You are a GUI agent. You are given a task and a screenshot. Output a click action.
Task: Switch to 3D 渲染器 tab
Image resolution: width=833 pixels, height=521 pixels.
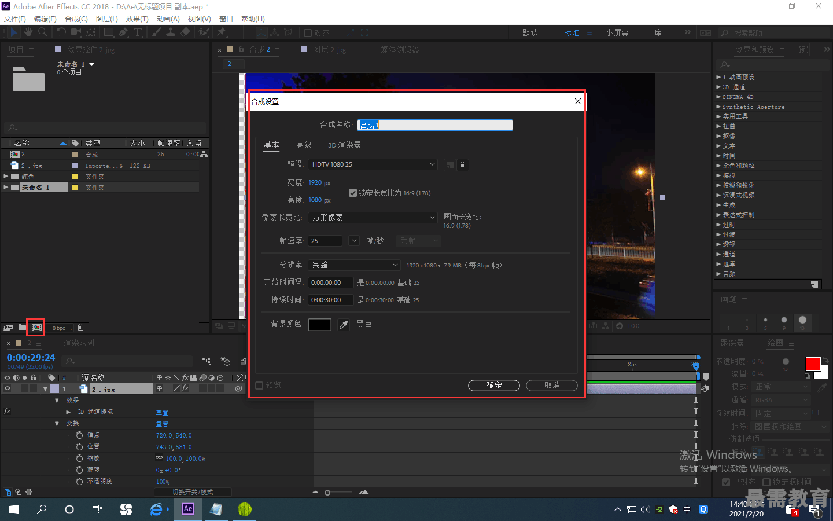pos(344,145)
